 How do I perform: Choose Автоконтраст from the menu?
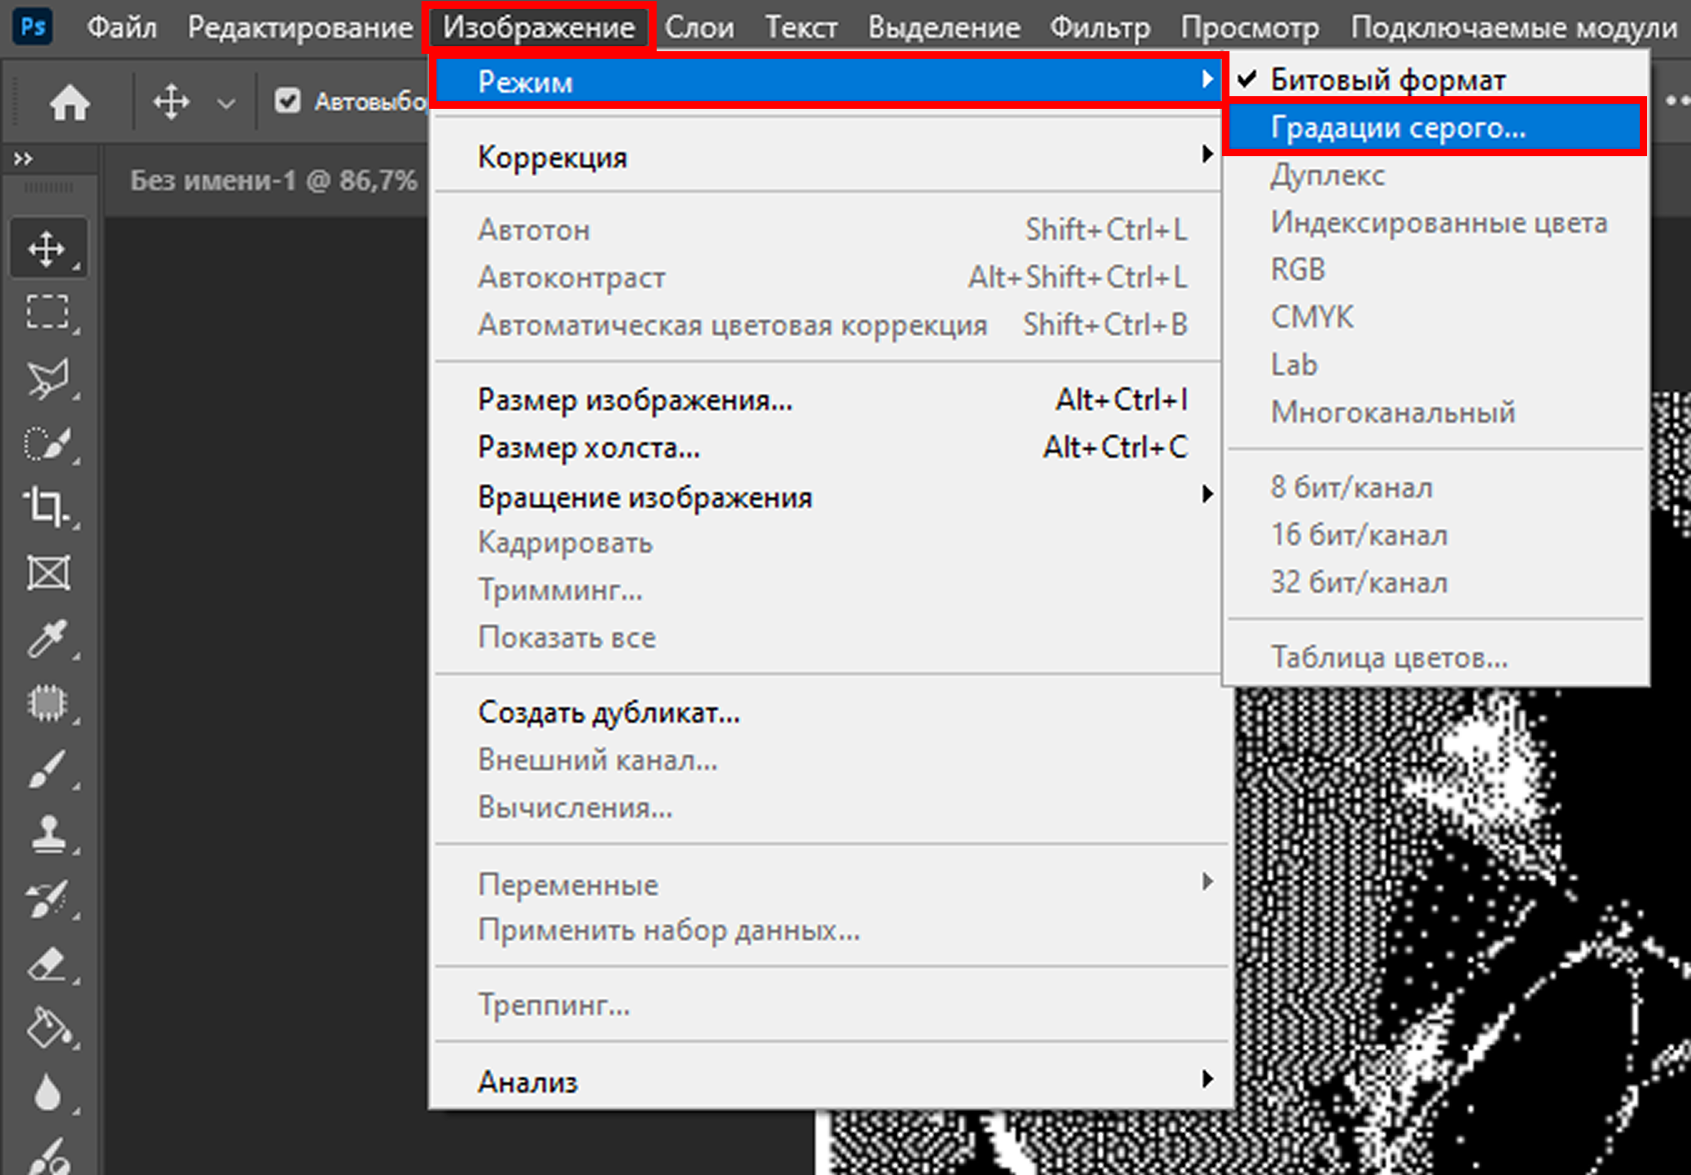[x=827, y=277]
